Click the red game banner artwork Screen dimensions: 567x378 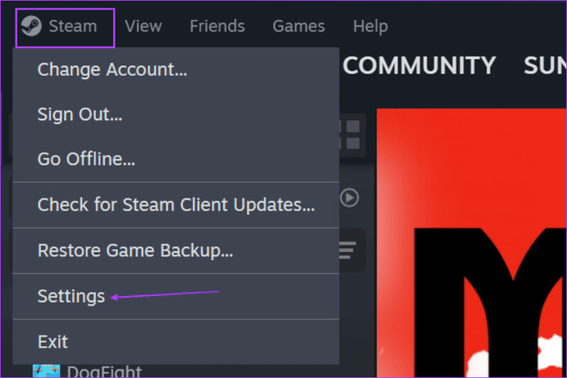[x=471, y=243]
